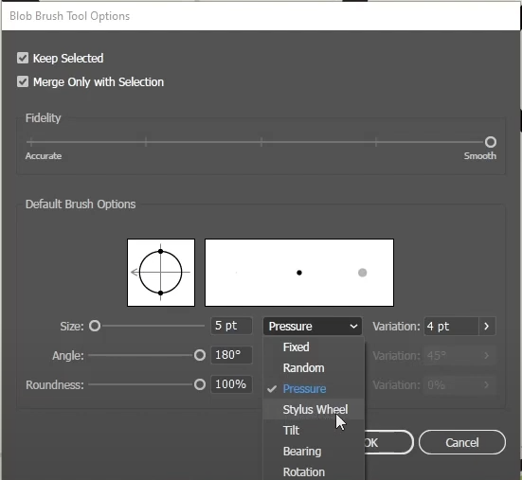
Task: Pick Bearing from the dropdown list
Action: coord(314,452)
